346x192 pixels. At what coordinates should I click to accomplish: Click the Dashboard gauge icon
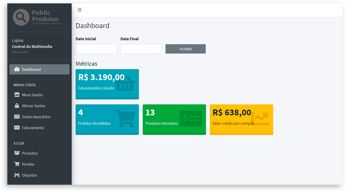point(17,69)
